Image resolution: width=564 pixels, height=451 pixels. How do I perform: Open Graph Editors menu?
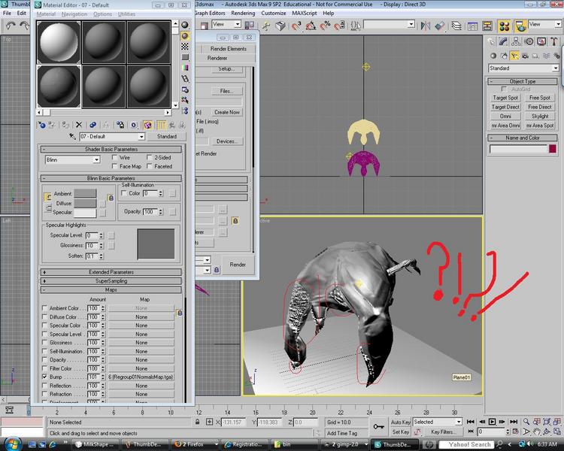click(x=210, y=13)
